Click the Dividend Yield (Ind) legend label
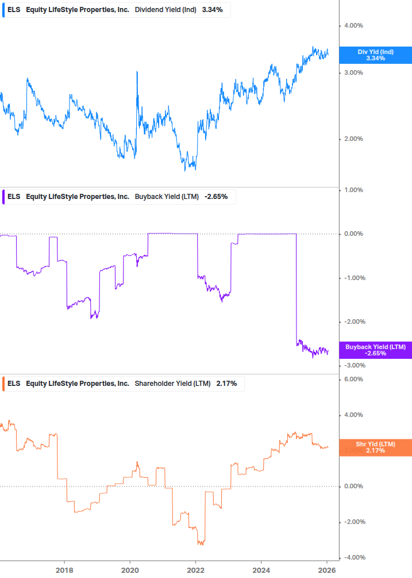Screen dimensions: 412x578 [165, 10]
